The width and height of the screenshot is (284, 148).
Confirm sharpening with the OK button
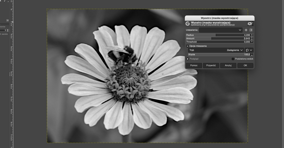coord(246,65)
